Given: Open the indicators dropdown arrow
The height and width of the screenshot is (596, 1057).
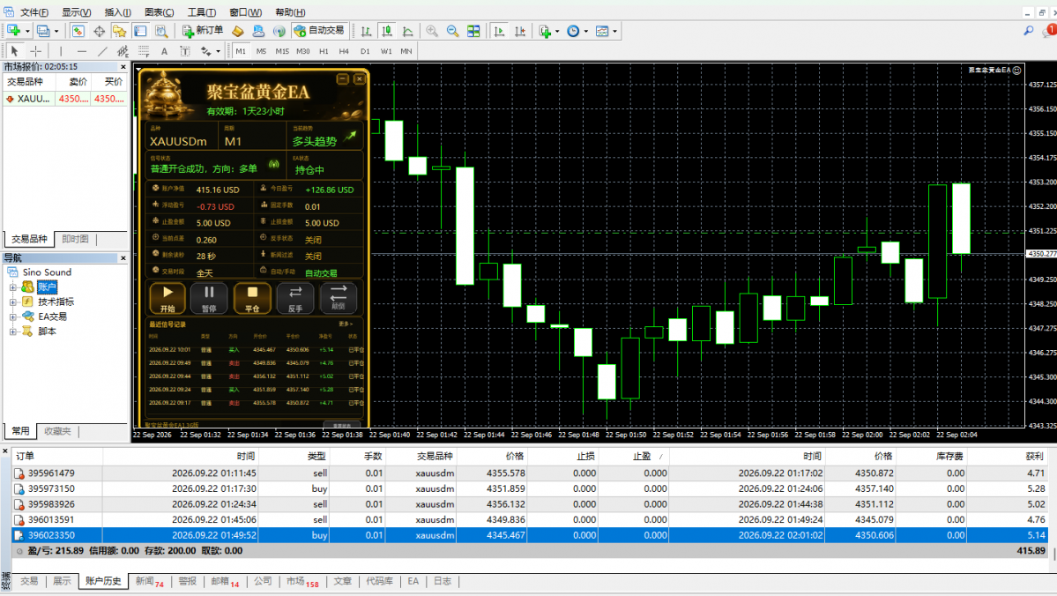Looking at the screenshot, I should click(x=557, y=31).
